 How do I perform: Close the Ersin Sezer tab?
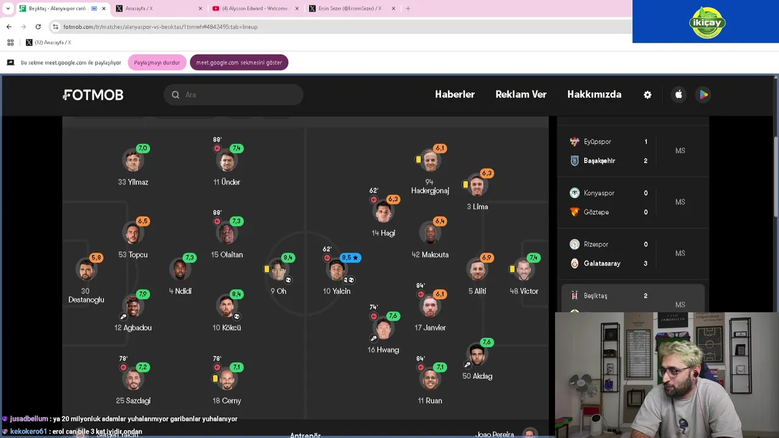pos(393,9)
